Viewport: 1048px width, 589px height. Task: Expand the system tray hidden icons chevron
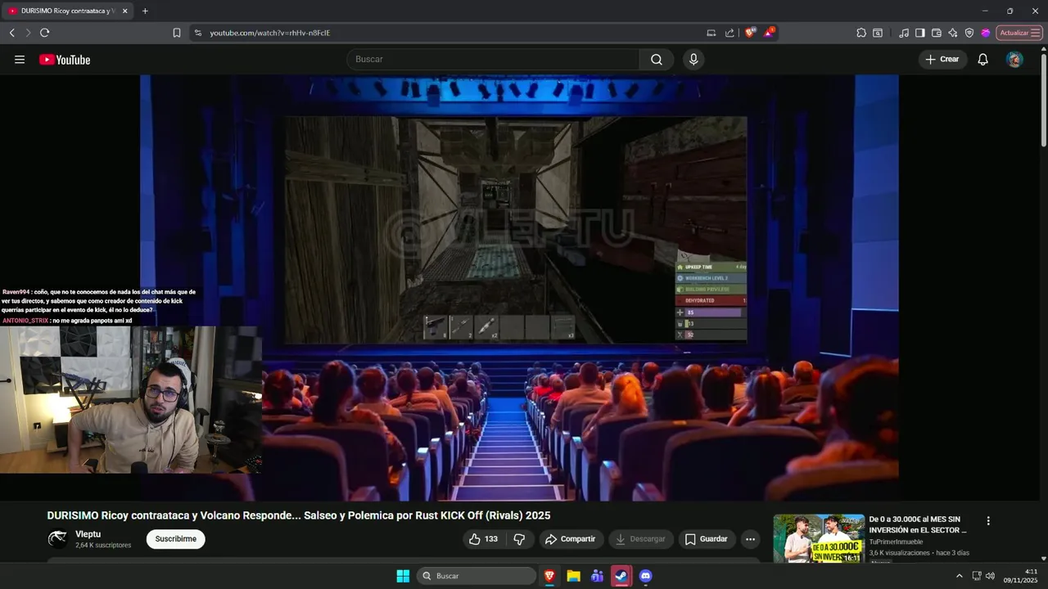pyautogui.click(x=960, y=576)
